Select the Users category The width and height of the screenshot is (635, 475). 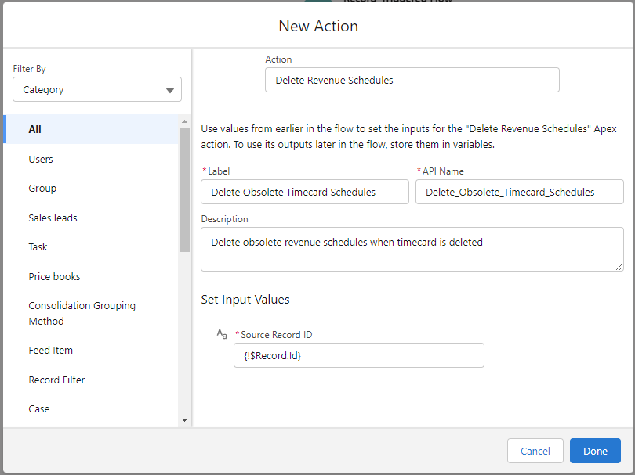point(41,159)
